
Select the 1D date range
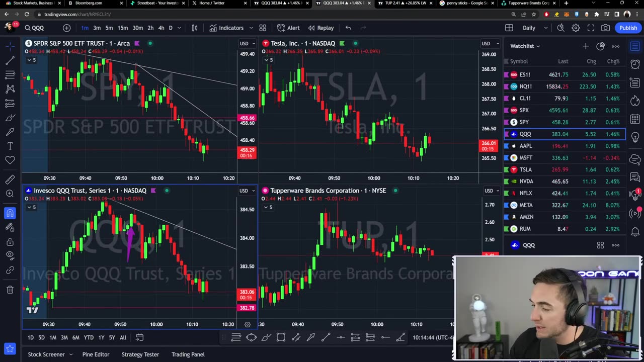pyautogui.click(x=30, y=337)
